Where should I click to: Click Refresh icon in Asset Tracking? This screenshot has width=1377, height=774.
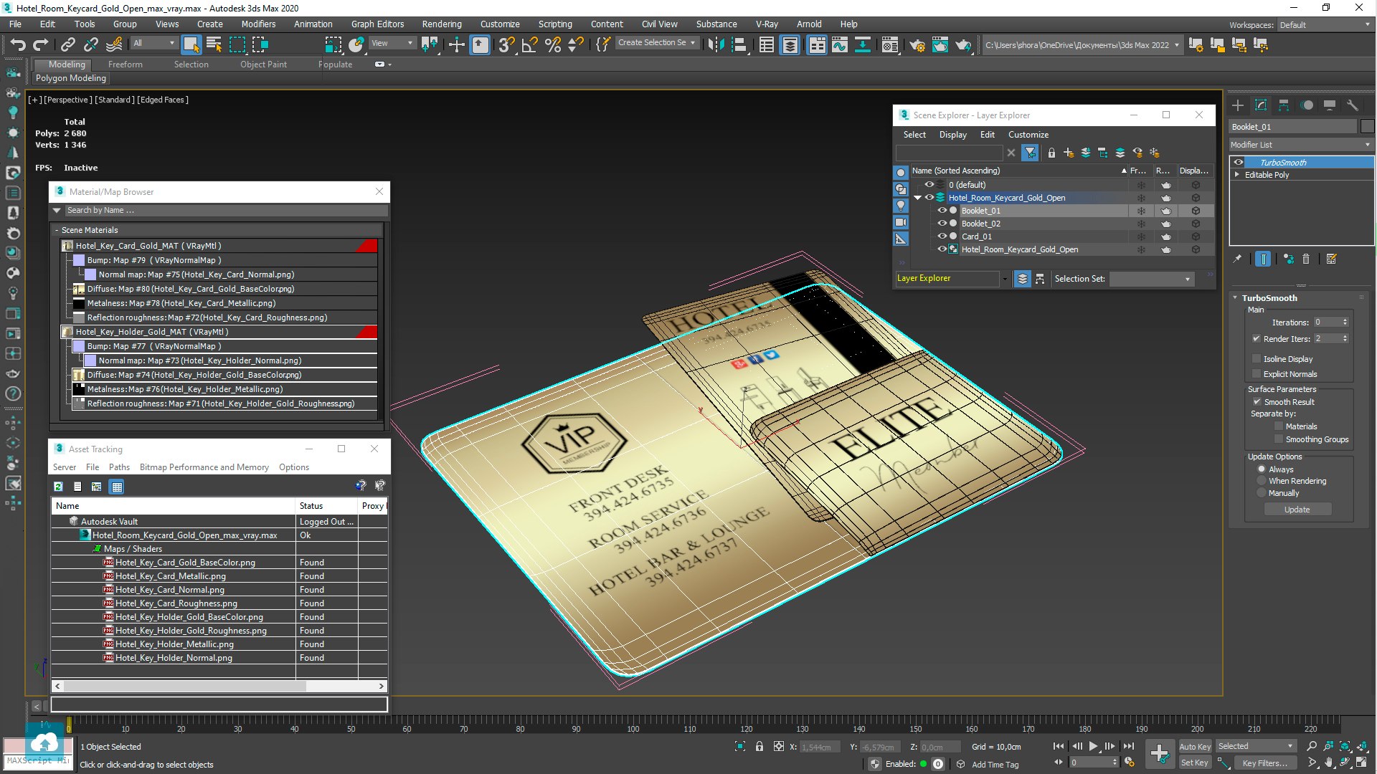[59, 487]
